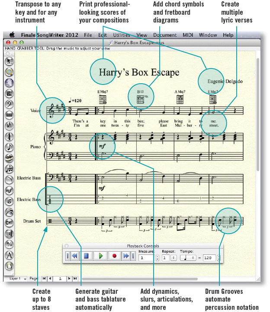Choose the Expression mf tool
The width and height of the screenshot is (270, 312).
click(9, 191)
